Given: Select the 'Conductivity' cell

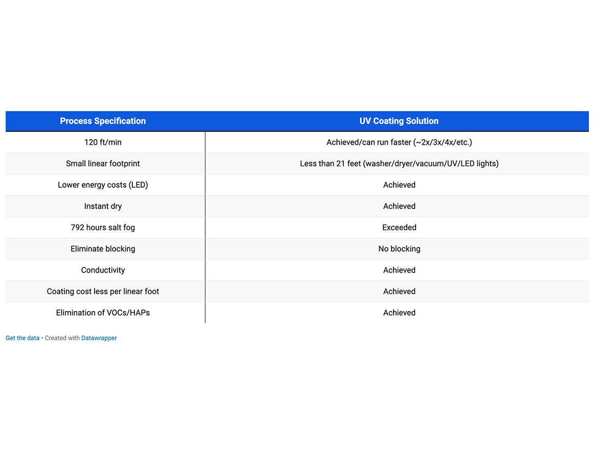Looking at the screenshot, I should 103,271.
